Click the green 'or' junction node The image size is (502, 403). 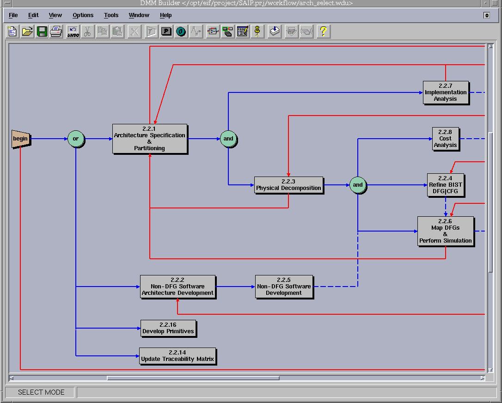point(76,139)
